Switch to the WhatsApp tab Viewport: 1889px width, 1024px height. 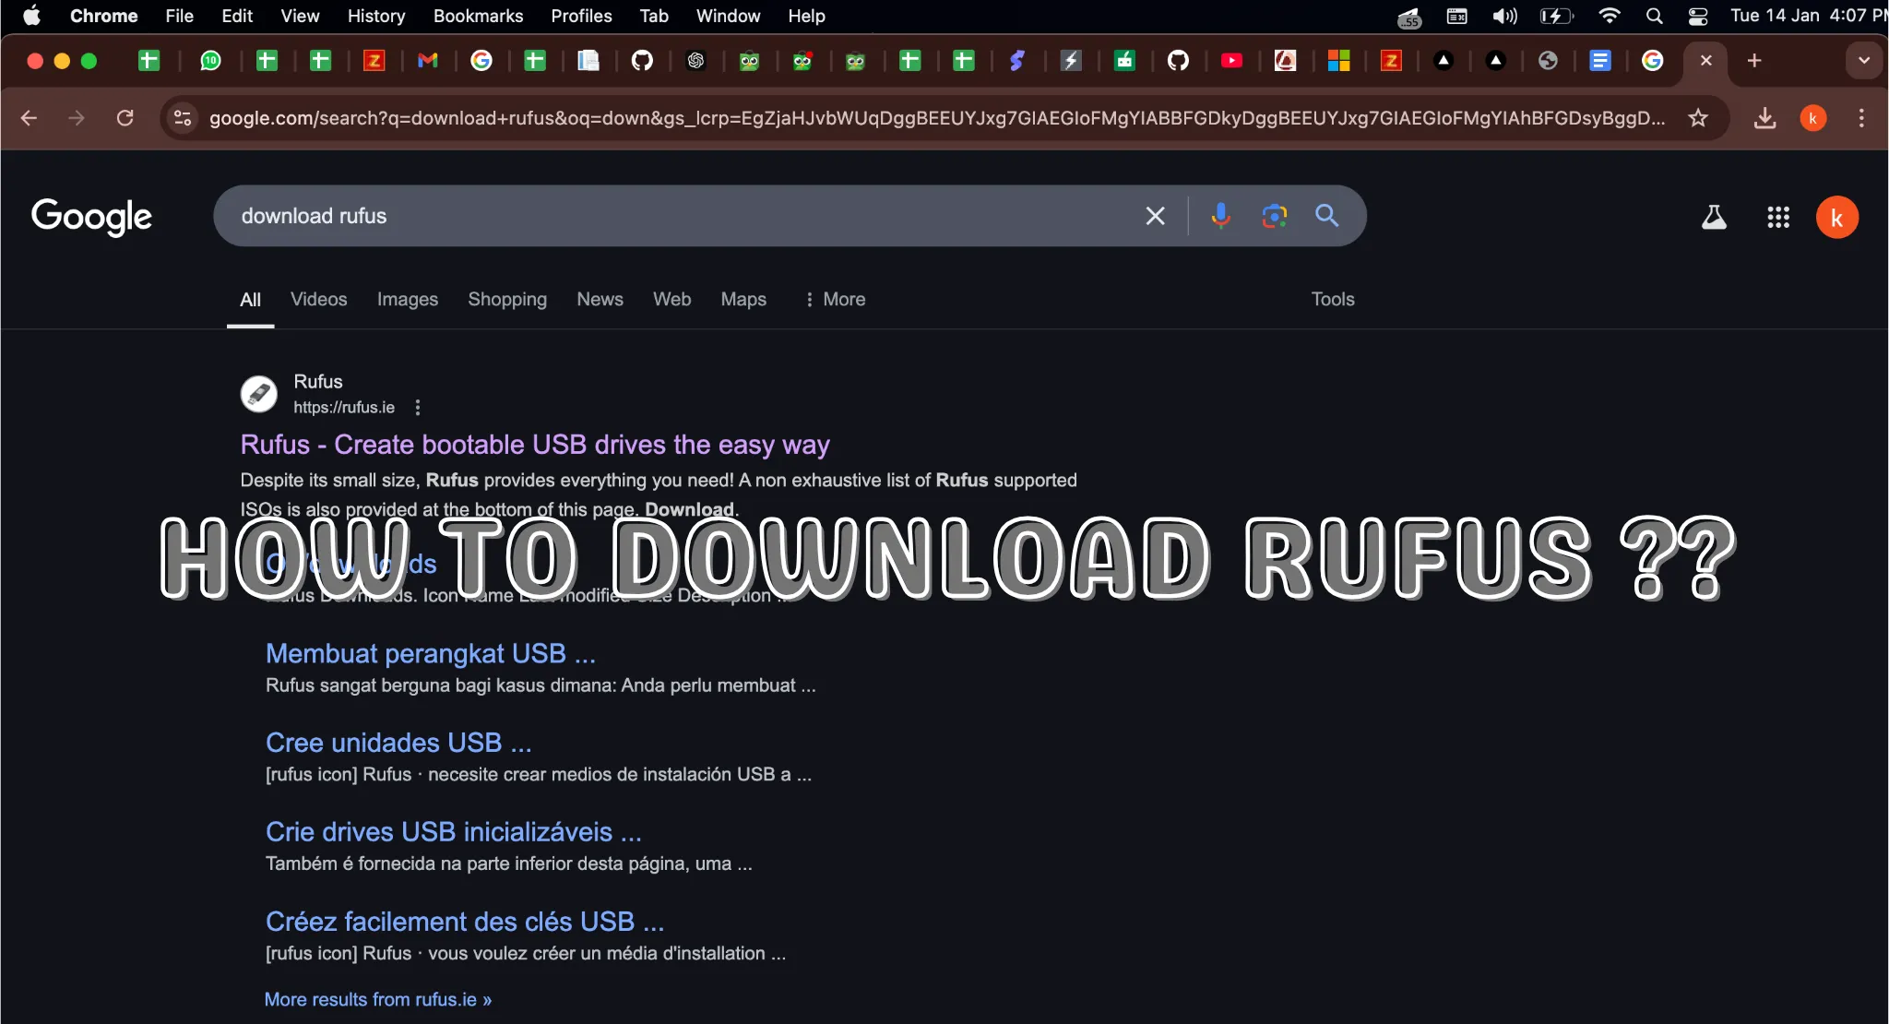click(x=210, y=61)
